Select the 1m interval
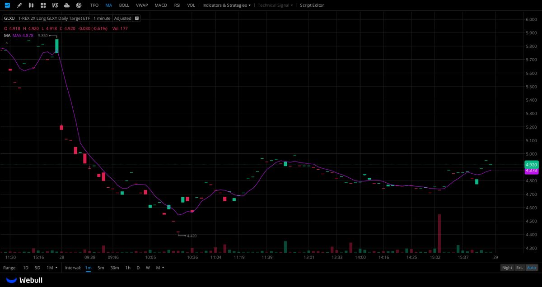 (x=88, y=268)
